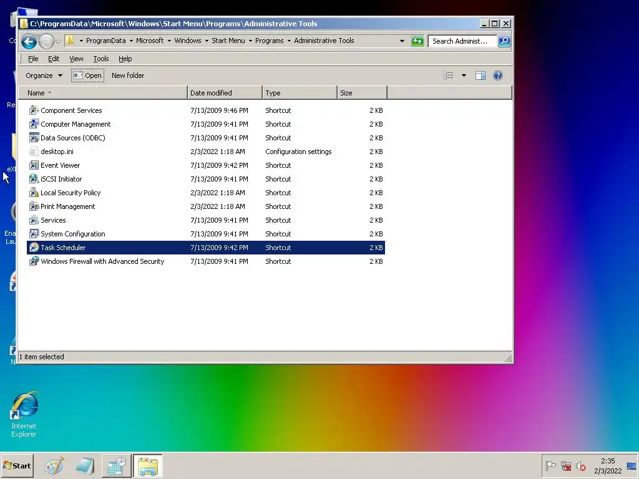
Task: Click the Change your view icon
Action: click(x=448, y=75)
